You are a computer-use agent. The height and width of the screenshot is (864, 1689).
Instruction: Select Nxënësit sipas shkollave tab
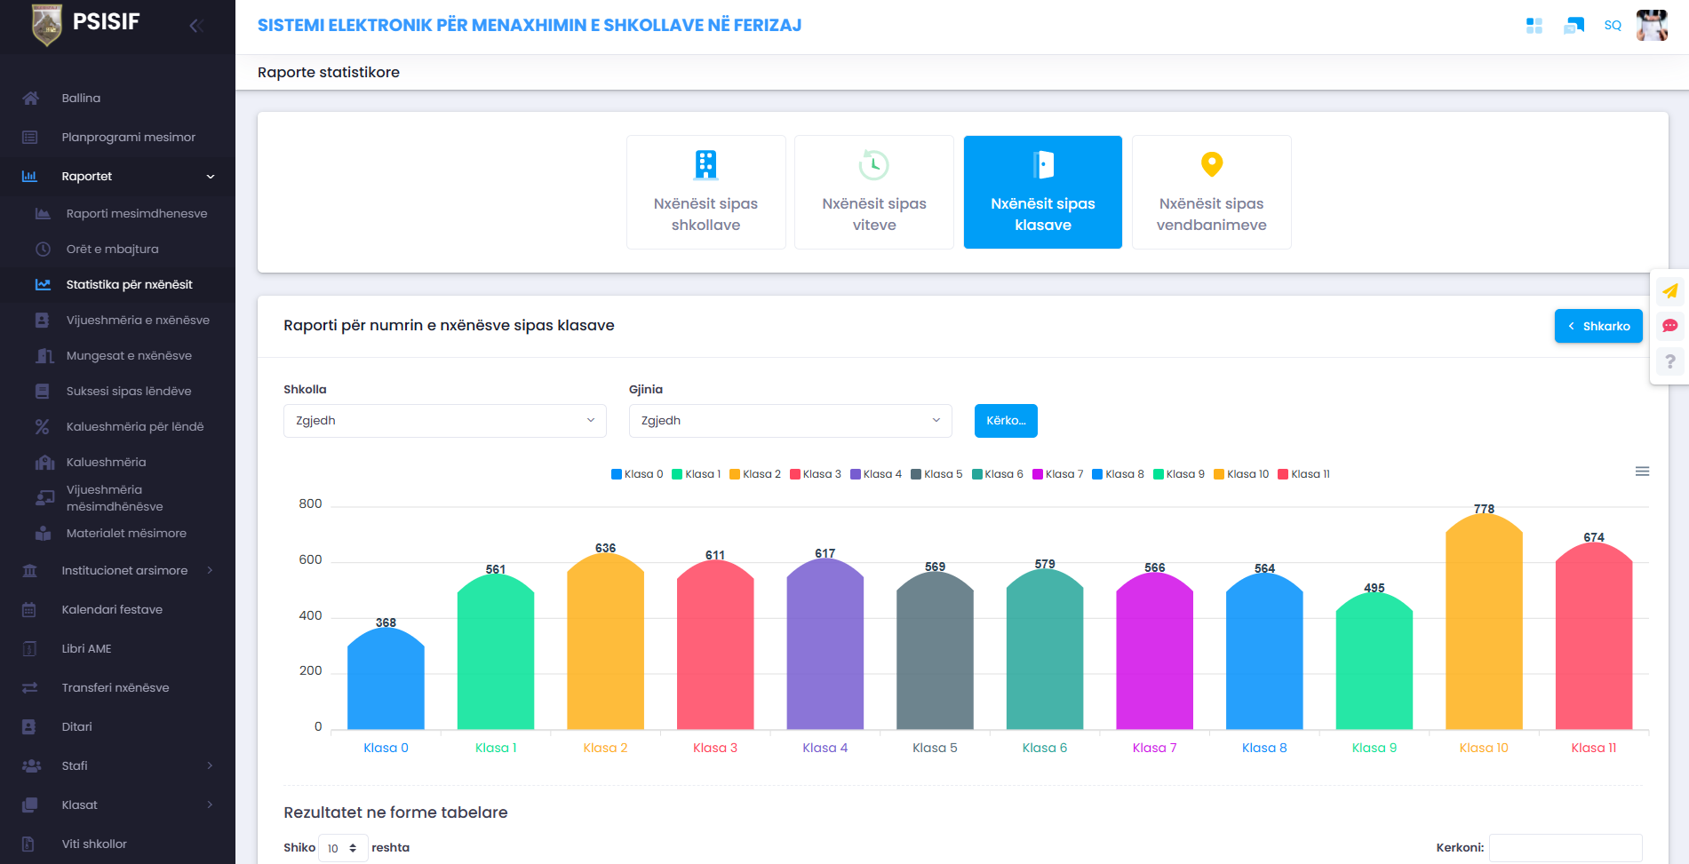coord(705,192)
